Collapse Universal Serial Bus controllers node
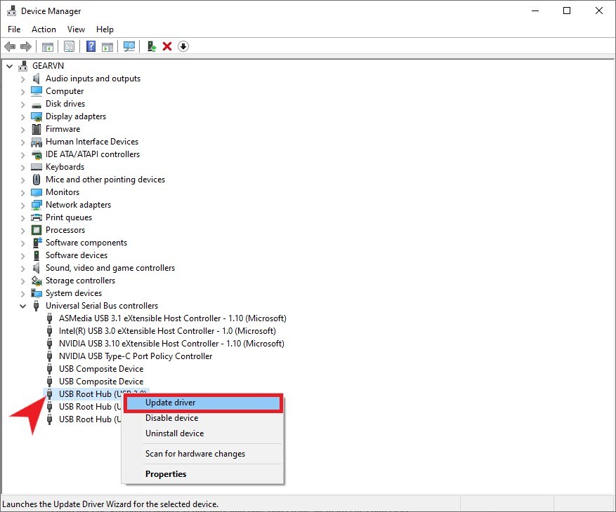This screenshot has width=616, height=512. [23, 306]
